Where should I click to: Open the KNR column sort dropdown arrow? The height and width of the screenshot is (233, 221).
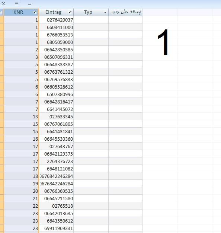[x=35, y=12]
